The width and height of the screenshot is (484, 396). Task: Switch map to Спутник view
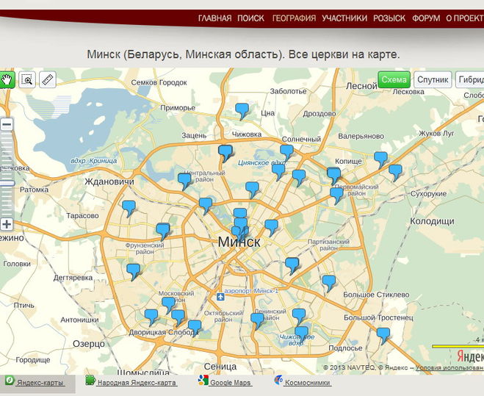click(x=432, y=80)
